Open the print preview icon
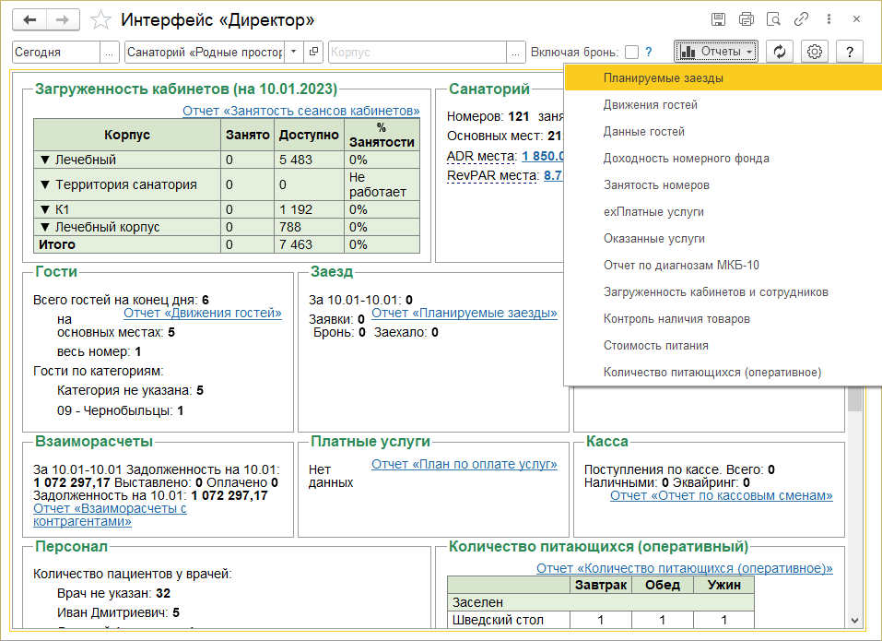This screenshot has width=882, height=641. click(774, 19)
